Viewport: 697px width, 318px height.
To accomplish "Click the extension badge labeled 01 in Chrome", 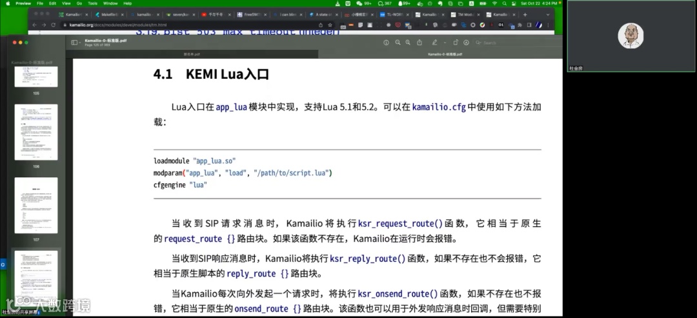I will pyautogui.click(x=501, y=25).
